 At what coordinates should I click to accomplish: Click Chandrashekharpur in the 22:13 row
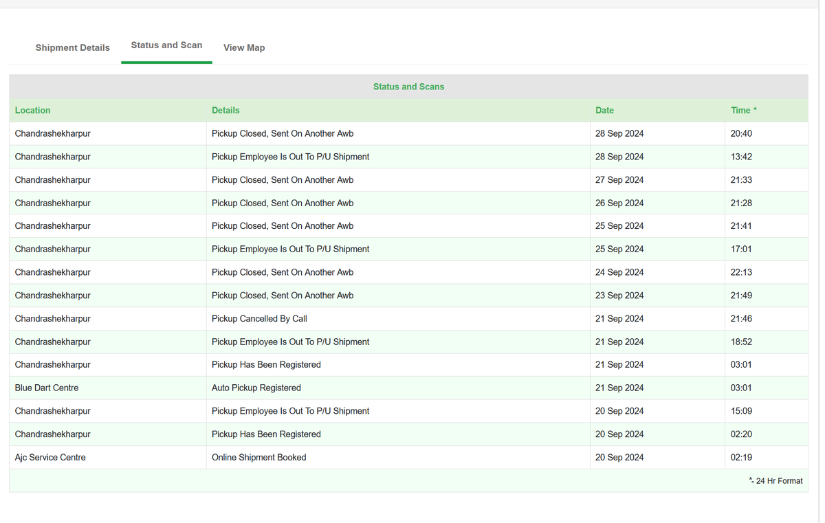[52, 272]
